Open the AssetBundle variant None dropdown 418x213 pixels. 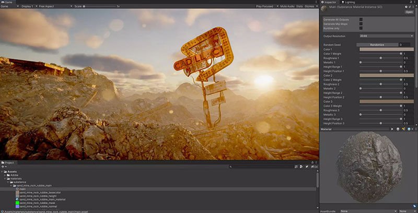(407, 211)
